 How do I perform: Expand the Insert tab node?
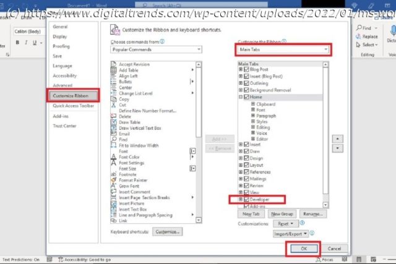(x=241, y=145)
